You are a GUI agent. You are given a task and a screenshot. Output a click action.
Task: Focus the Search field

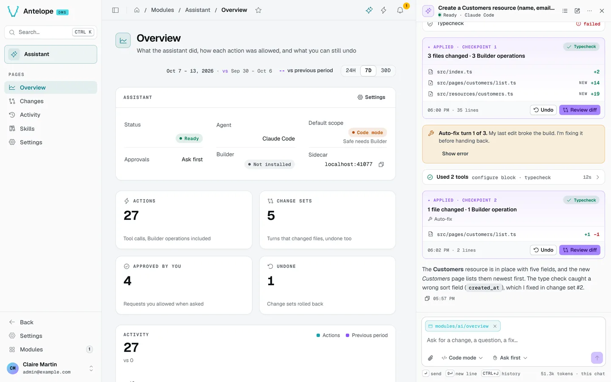click(50, 32)
